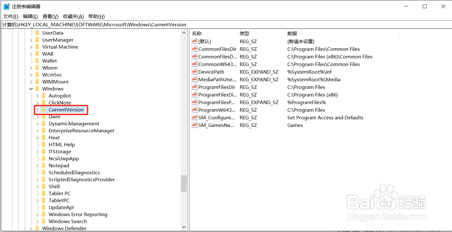Expand the Autopilot key
452x232 pixels.
[38, 96]
